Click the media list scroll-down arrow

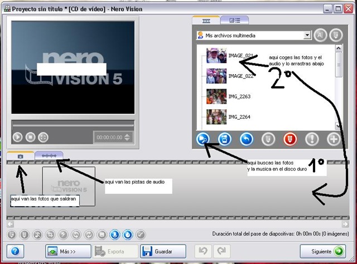click(x=339, y=125)
